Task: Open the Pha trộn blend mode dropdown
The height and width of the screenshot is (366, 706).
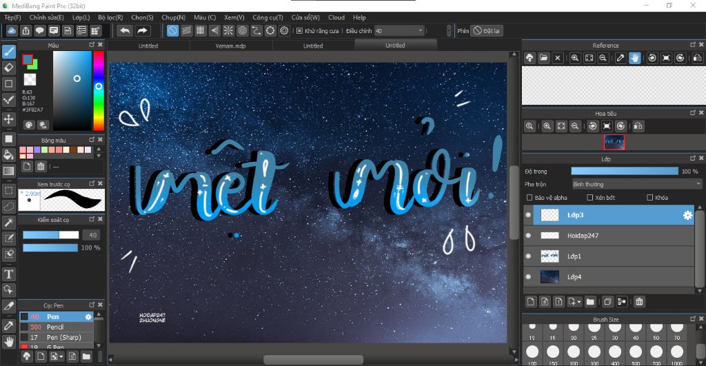Action: pos(636,184)
